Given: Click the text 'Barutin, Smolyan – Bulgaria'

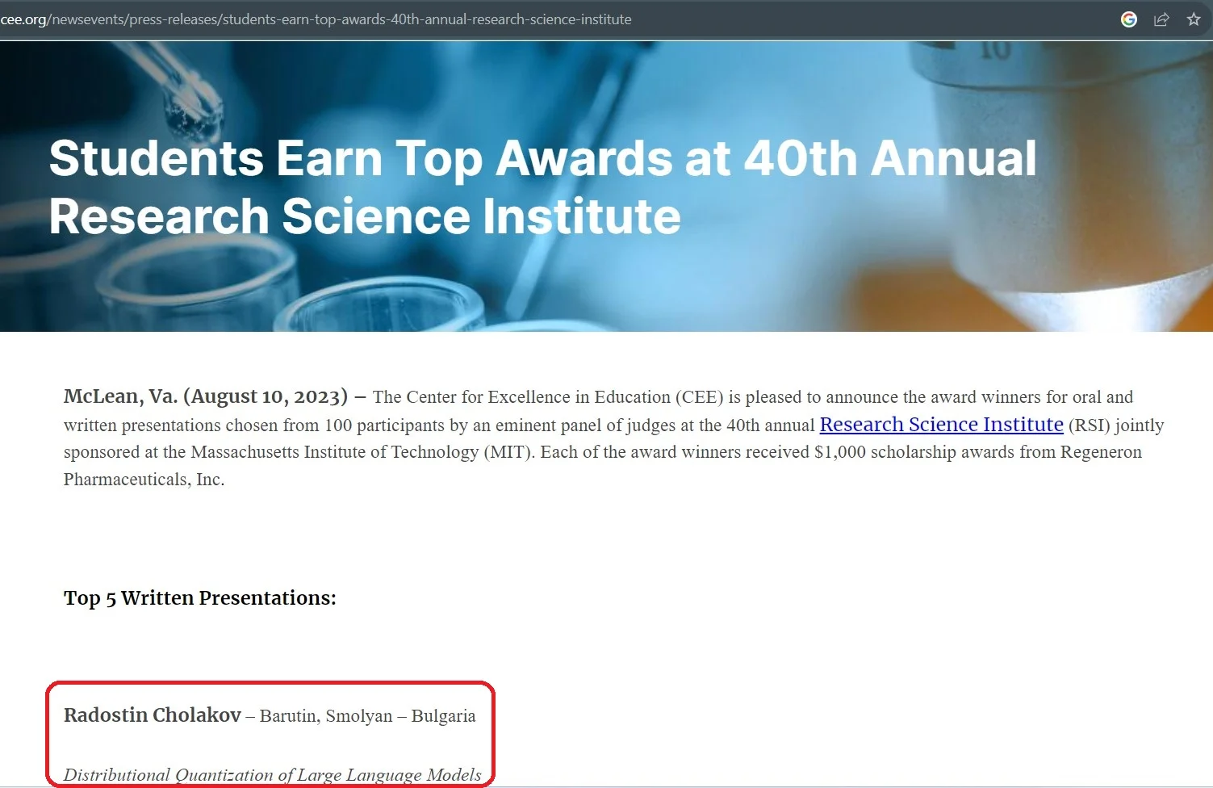Looking at the screenshot, I should tap(368, 716).
